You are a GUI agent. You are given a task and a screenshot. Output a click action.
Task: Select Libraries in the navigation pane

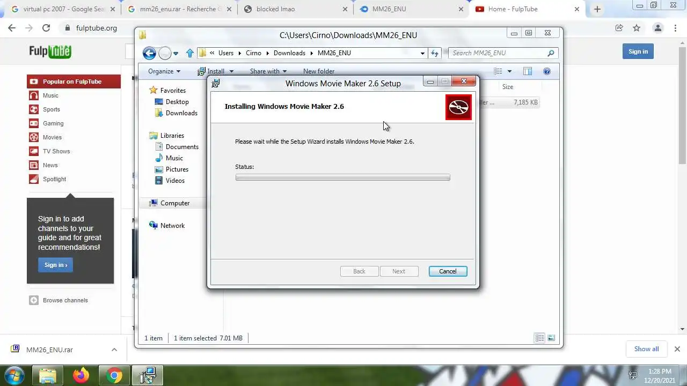tap(172, 136)
